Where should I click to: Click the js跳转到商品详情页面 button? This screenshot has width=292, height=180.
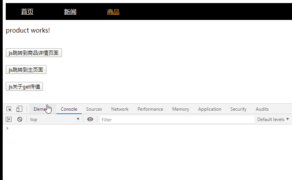click(x=34, y=53)
